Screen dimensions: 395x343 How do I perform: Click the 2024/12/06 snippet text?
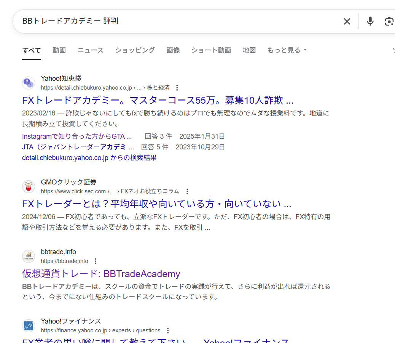[176, 222]
